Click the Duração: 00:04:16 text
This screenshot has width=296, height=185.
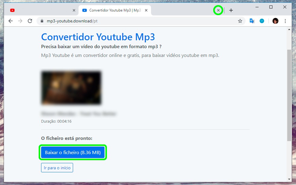pos(56,121)
